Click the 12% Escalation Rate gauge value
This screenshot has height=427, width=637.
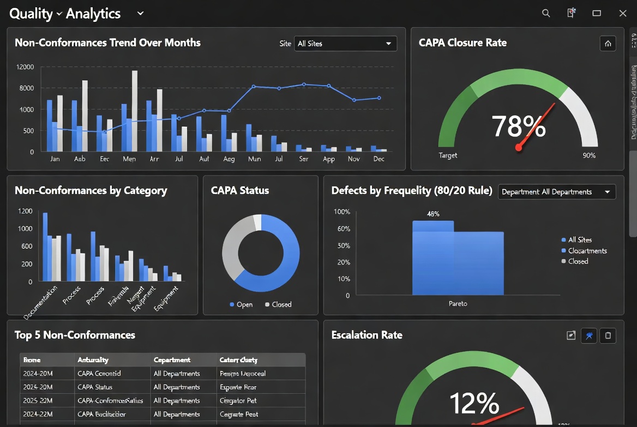(474, 403)
